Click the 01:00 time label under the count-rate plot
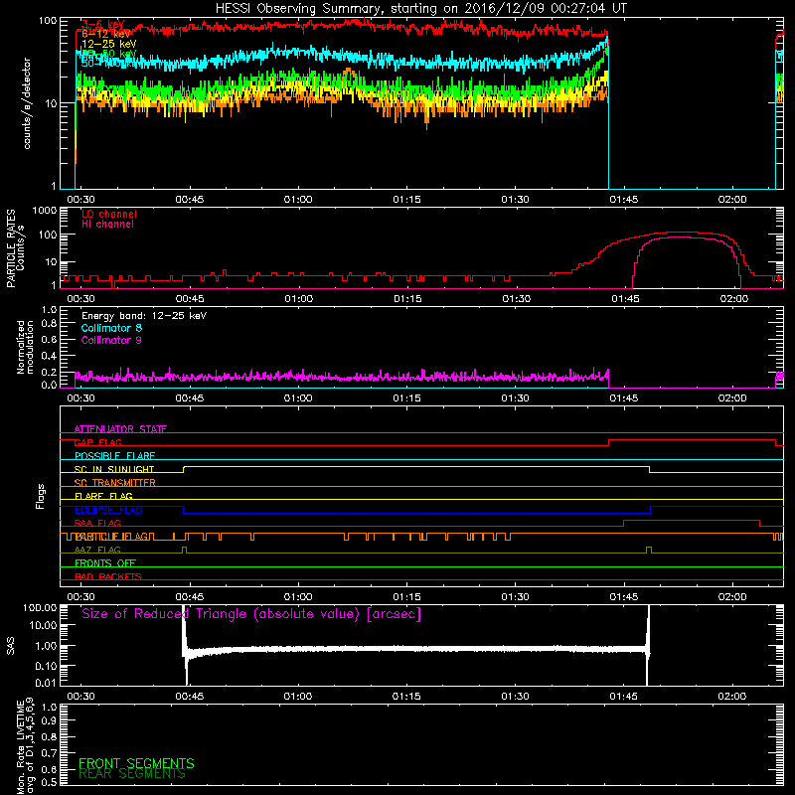This screenshot has width=795, height=795. tap(298, 200)
